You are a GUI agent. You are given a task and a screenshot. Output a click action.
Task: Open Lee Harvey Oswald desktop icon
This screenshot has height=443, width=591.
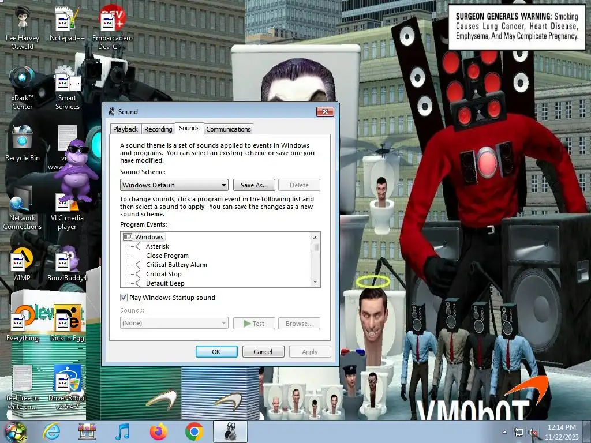coord(23,28)
